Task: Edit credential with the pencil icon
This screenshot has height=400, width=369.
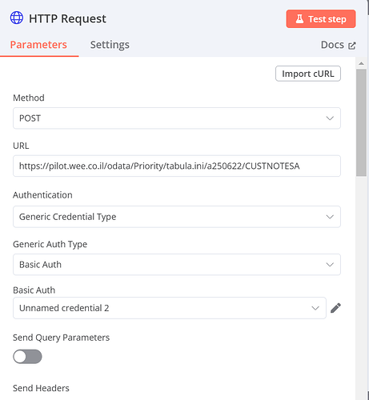Action: (335, 308)
